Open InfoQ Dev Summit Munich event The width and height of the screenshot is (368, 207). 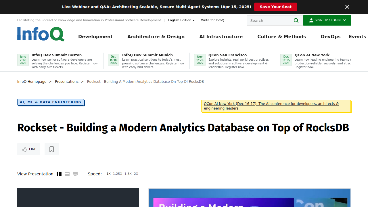[147, 55]
